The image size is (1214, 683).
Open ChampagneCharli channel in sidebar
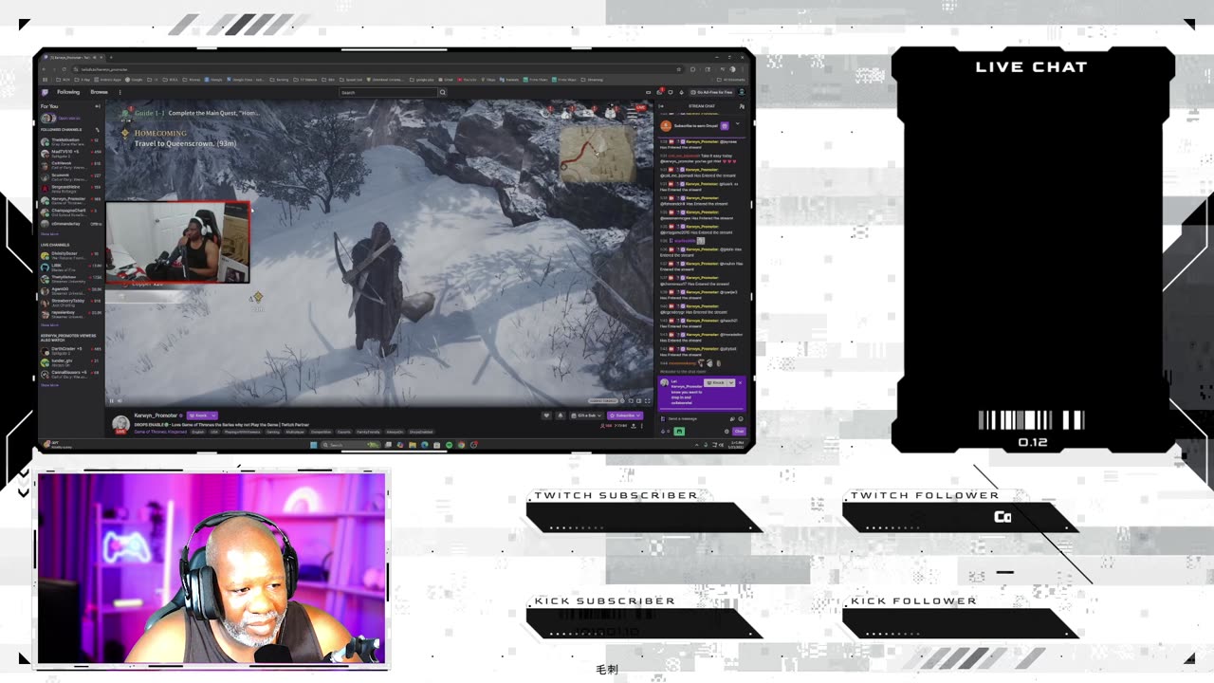coord(71,212)
